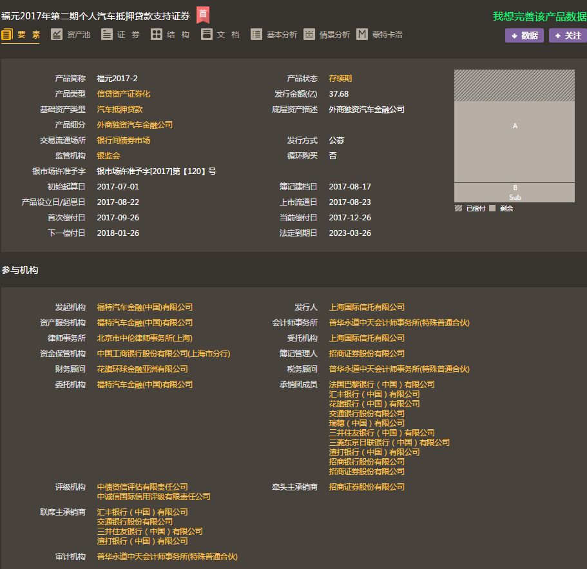Open 中债资信评估有限责任公司 link
The height and width of the screenshot is (569, 587).
[142, 487]
